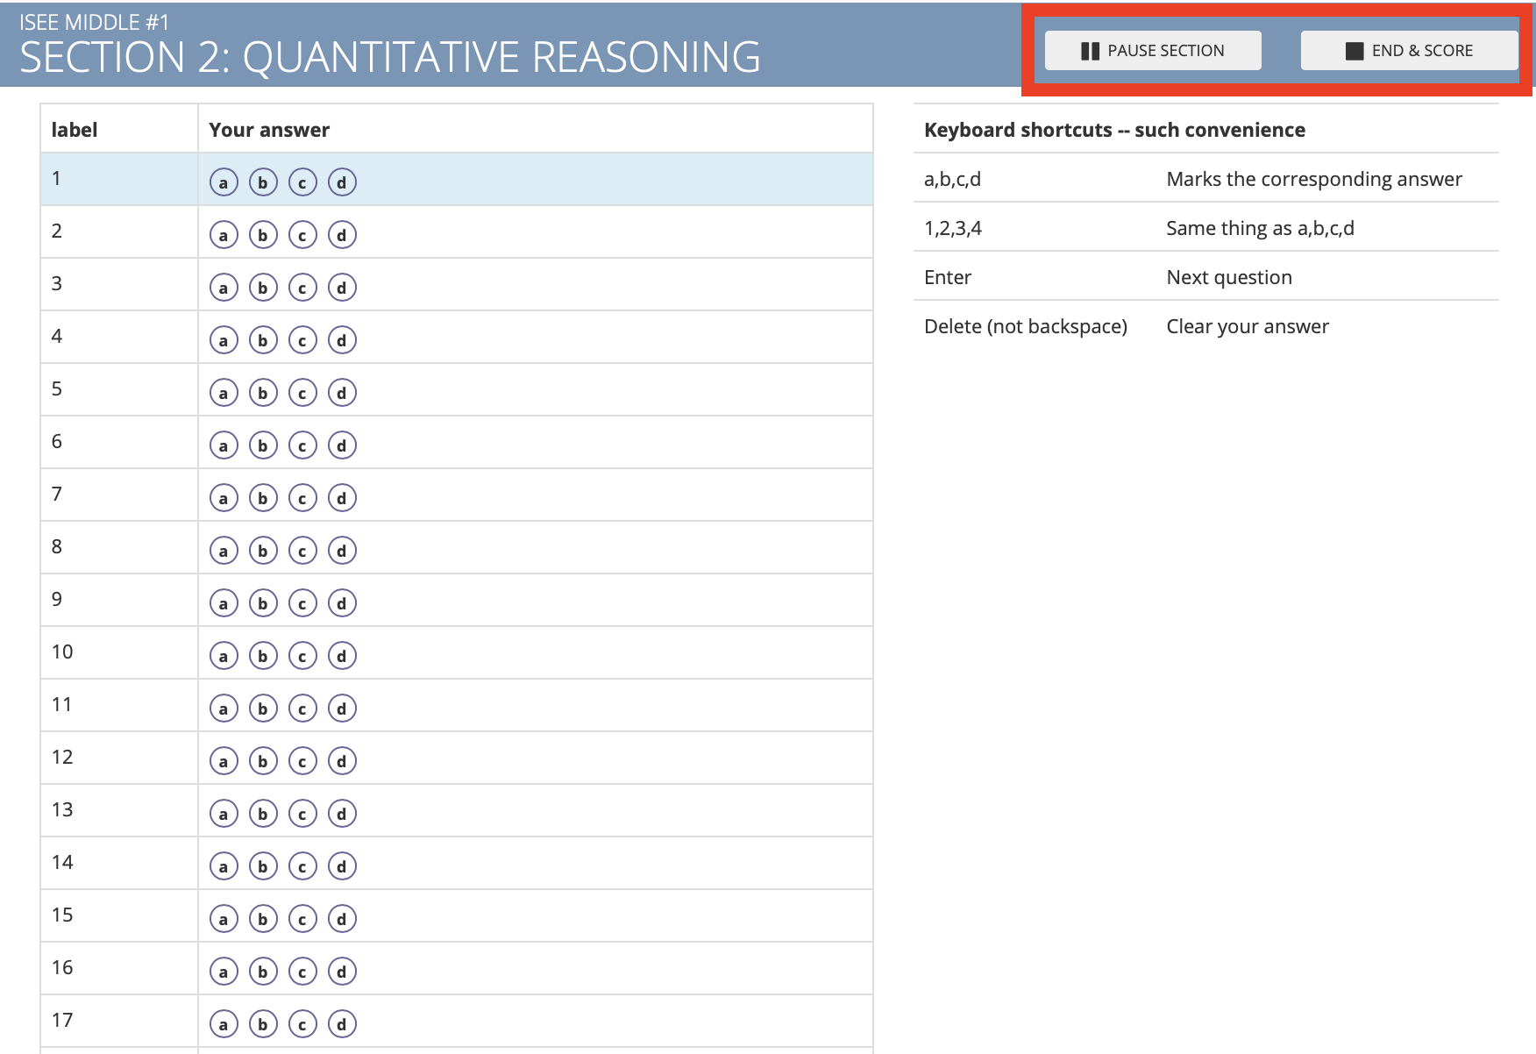1536x1054 pixels.
Task: Select answer a for question 4
Action: (224, 340)
